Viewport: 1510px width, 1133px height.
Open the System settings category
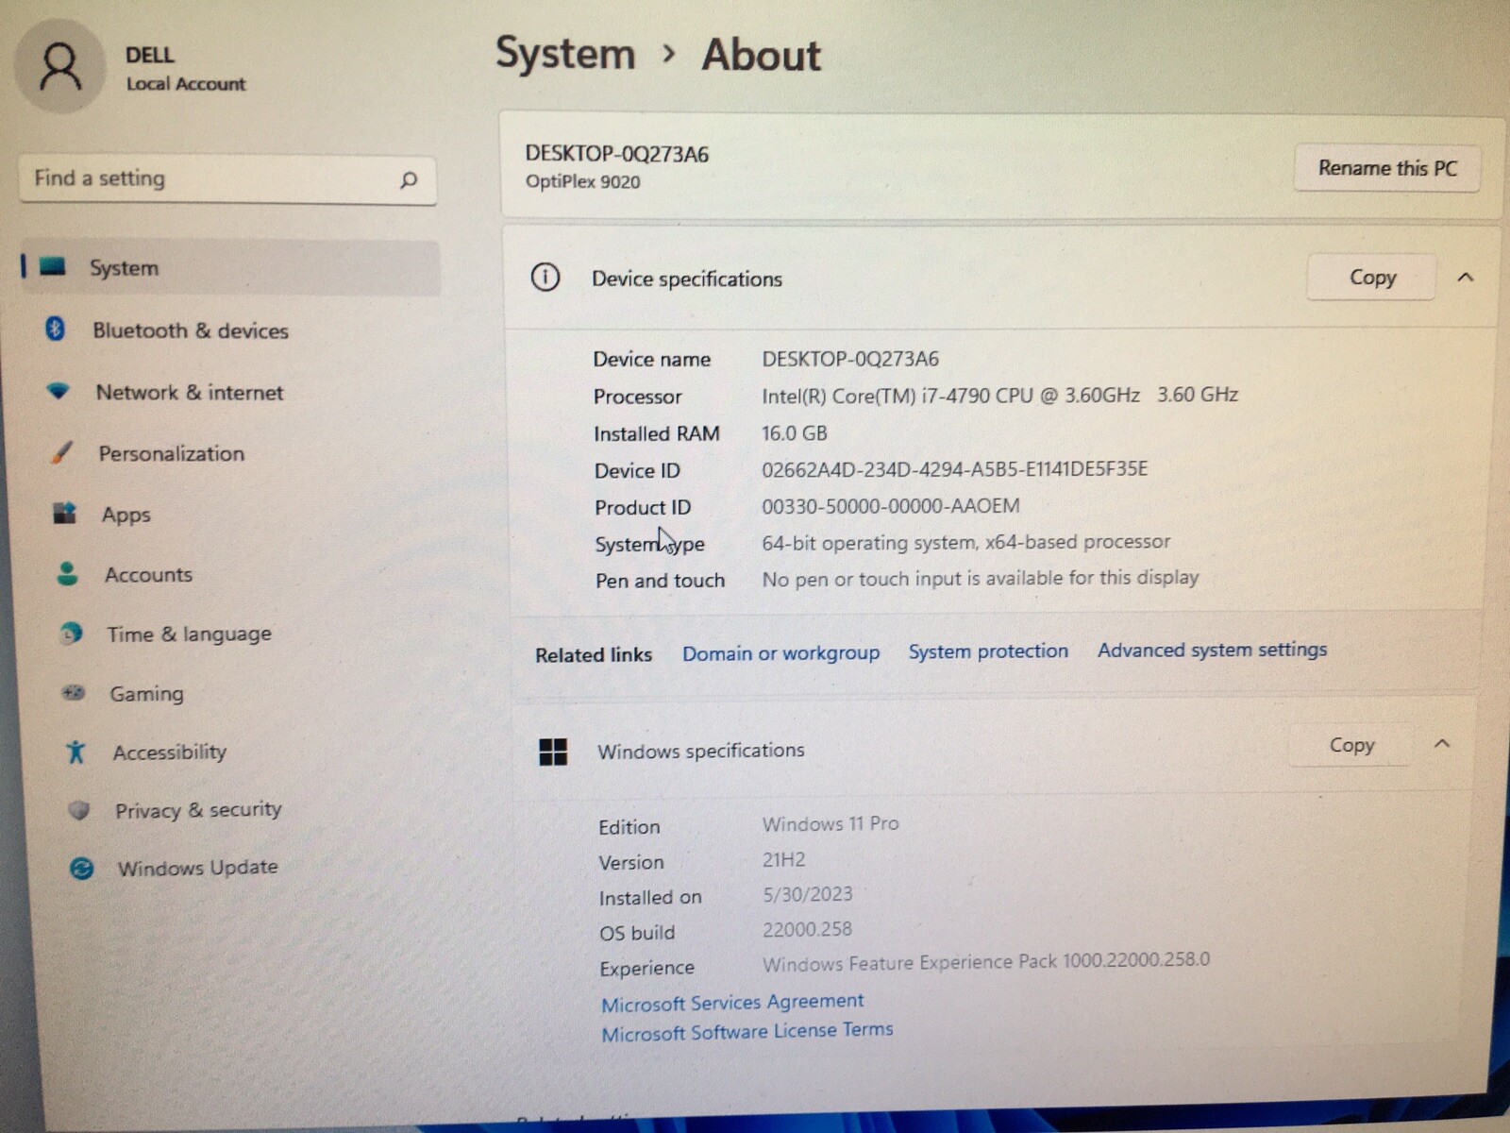pos(230,268)
